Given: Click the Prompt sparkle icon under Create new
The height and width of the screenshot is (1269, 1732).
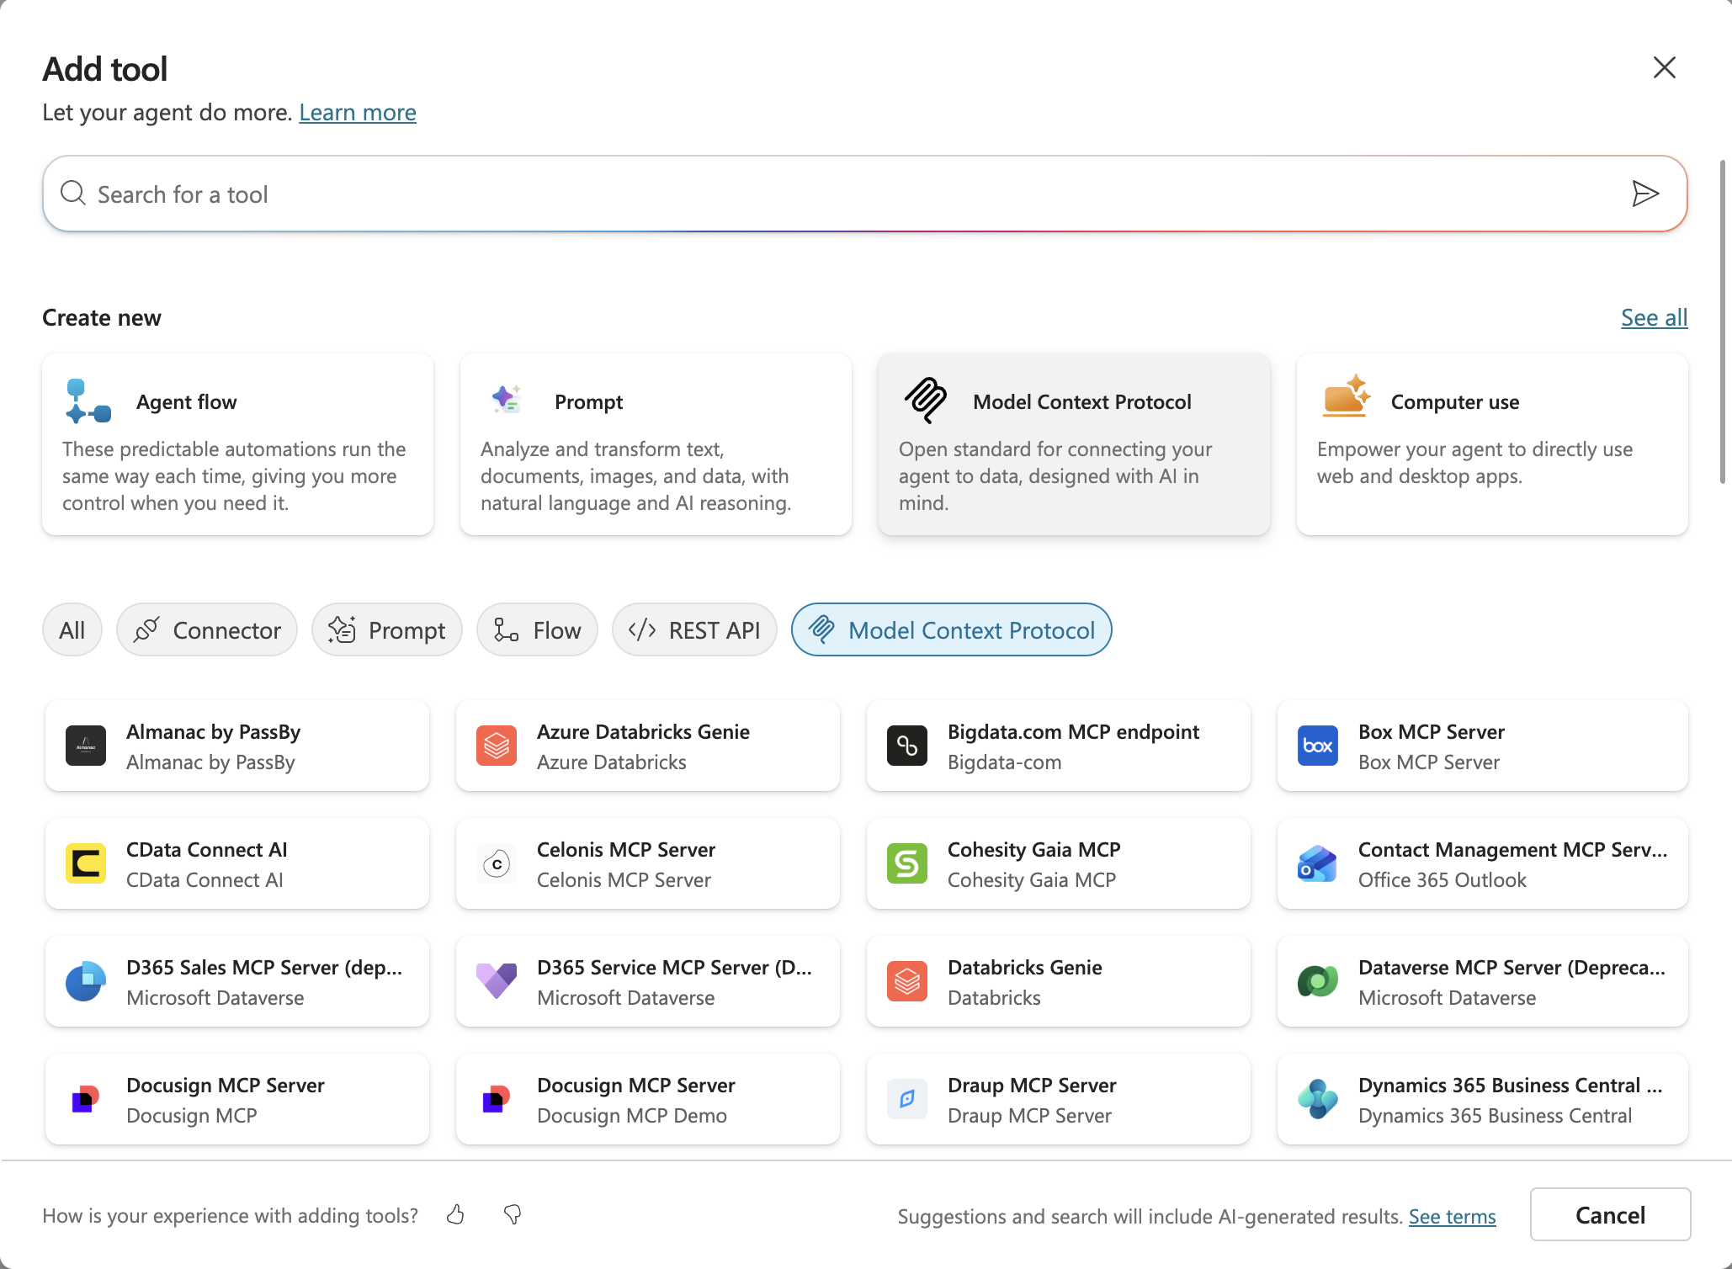Looking at the screenshot, I should pyautogui.click(x=507, y=399).
